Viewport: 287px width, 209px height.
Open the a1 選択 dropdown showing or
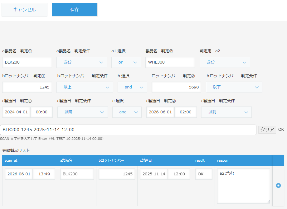126,62
